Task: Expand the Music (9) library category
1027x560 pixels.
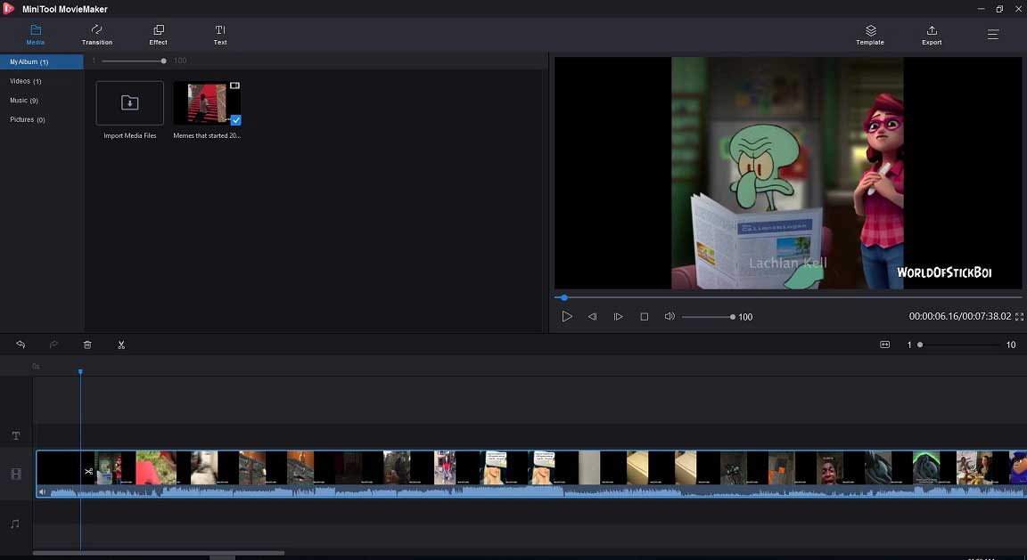Action: click(x=25, y=100)
